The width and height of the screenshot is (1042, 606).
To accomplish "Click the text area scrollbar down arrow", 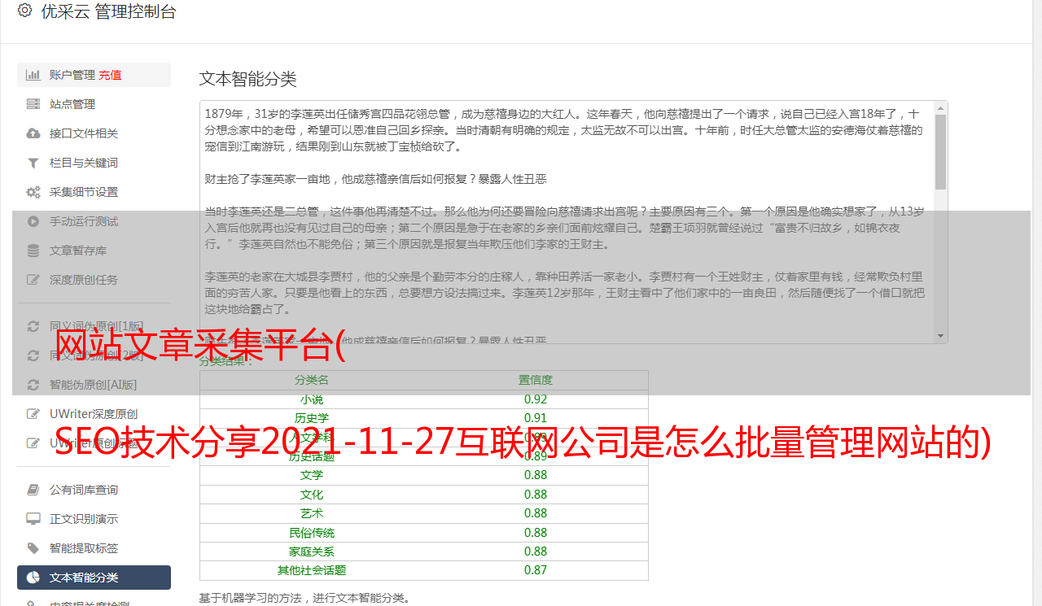I will point(940,336).
